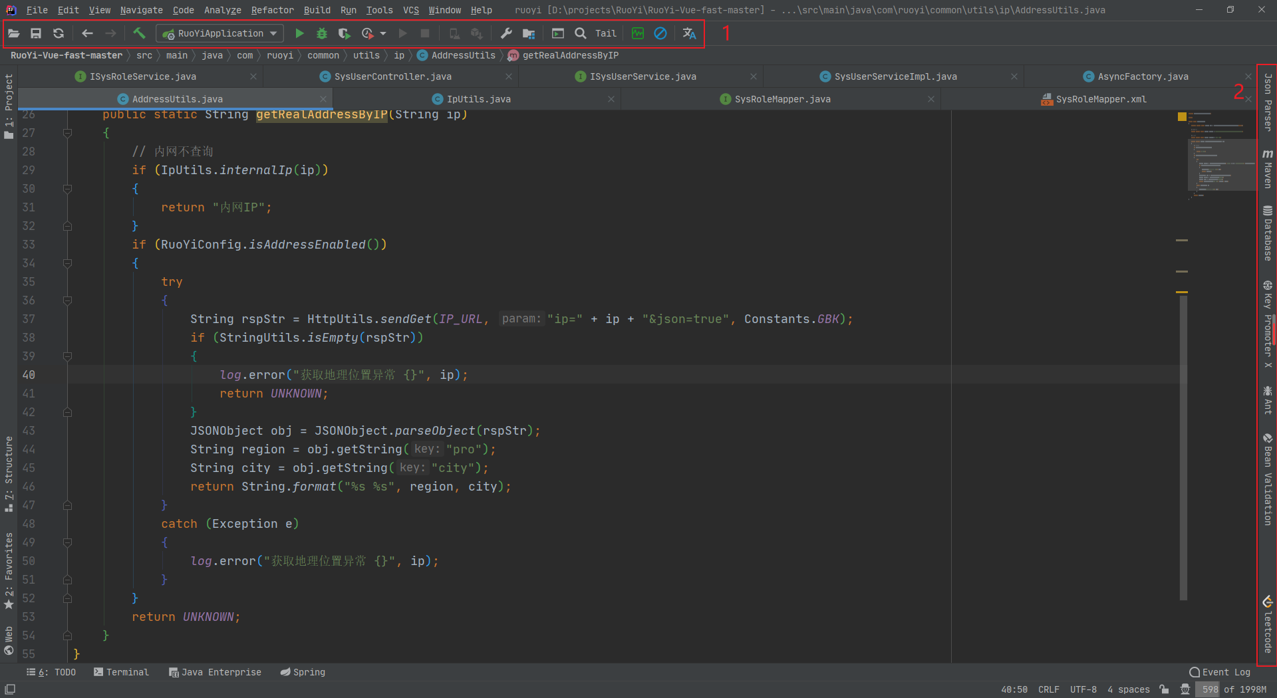This screenshot has height=698, width=1277.
Task: Start debugging with the green bug icon
Action: [x=322, y=33]
